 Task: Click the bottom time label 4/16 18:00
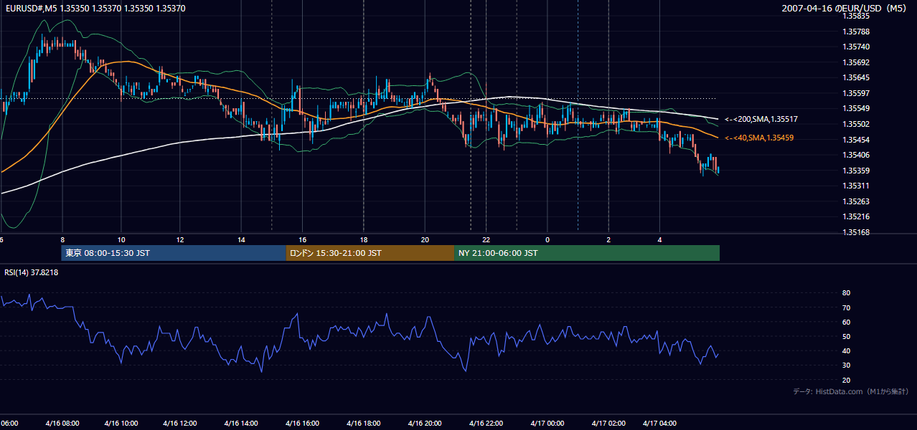(x=362, y=424)
